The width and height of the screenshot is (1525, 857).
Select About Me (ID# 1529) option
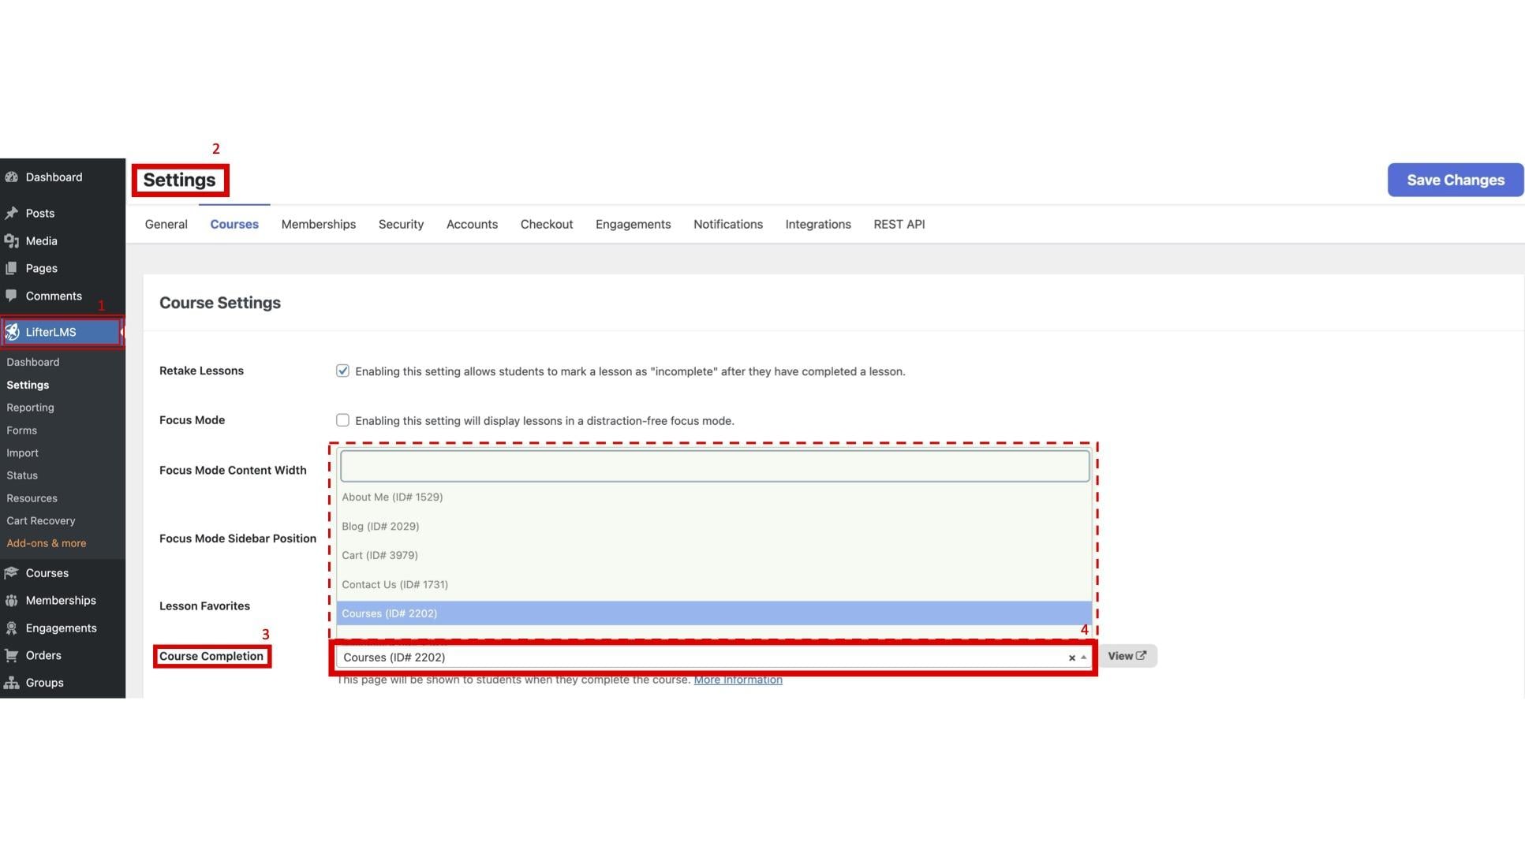(x=714, y=497)
